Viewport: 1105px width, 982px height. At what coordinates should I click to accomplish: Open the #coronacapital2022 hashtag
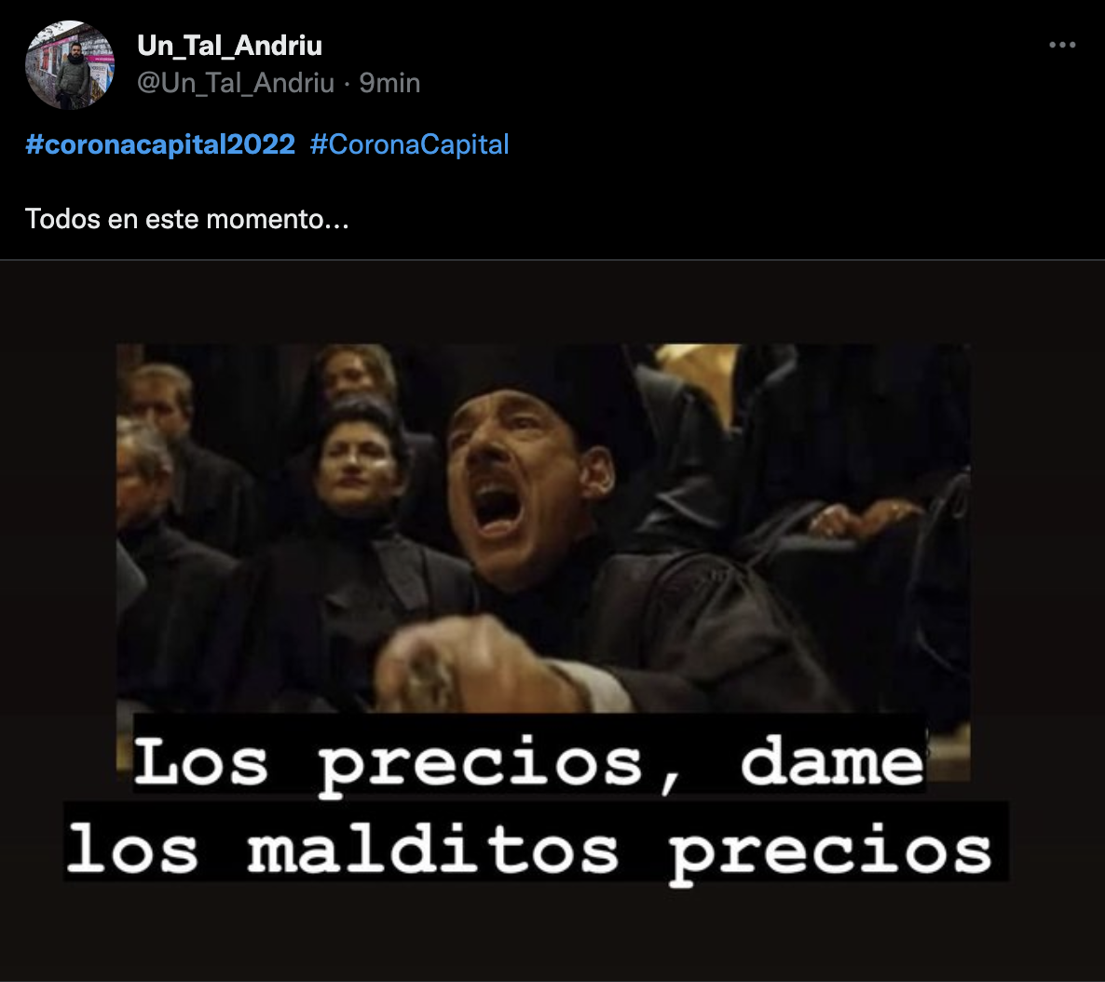pos(160,144)
